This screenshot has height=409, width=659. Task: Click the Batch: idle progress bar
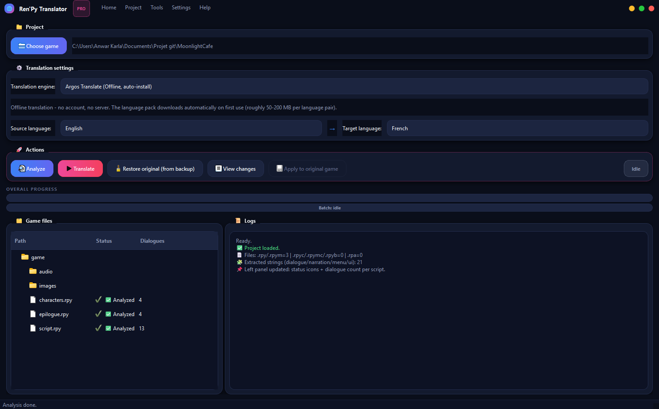coord(329,208)
